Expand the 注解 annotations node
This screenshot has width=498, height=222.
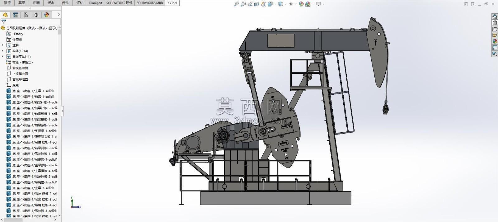point(3,45)
